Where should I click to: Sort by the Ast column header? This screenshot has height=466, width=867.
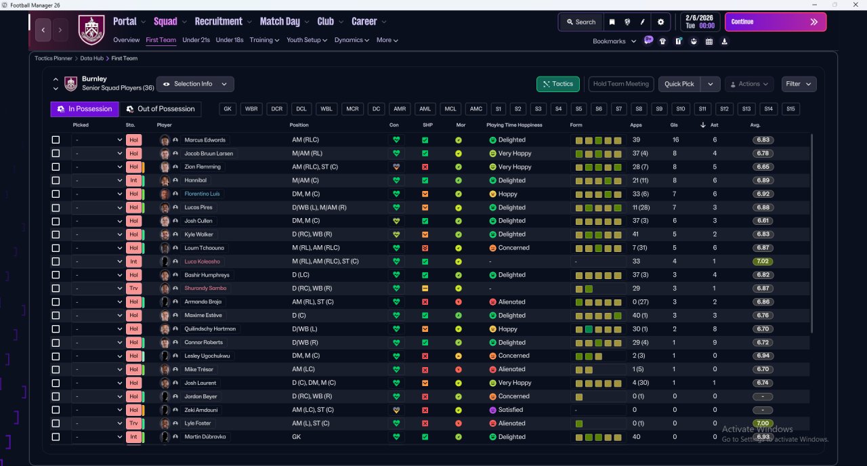coord(715,125)
